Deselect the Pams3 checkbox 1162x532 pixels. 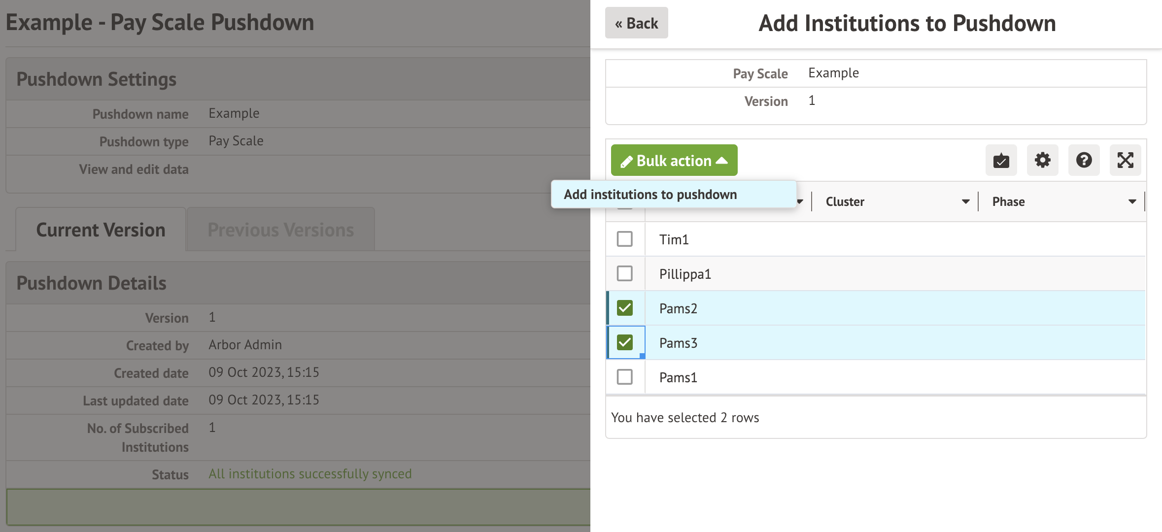coord(624,343)
